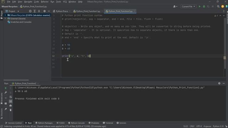Screen dimensions: 228x128
Task: Switch to Python_Print_Function1.py tab
Action: click(x=88, y=11)
